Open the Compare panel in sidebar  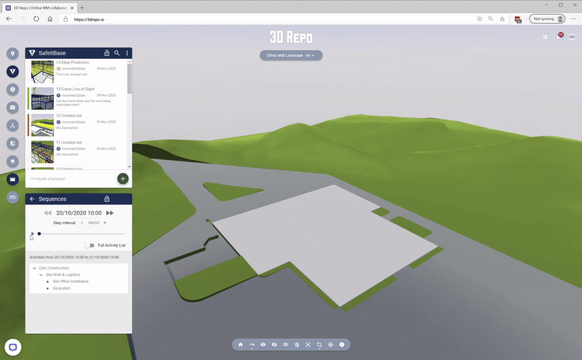coord(12,143)
